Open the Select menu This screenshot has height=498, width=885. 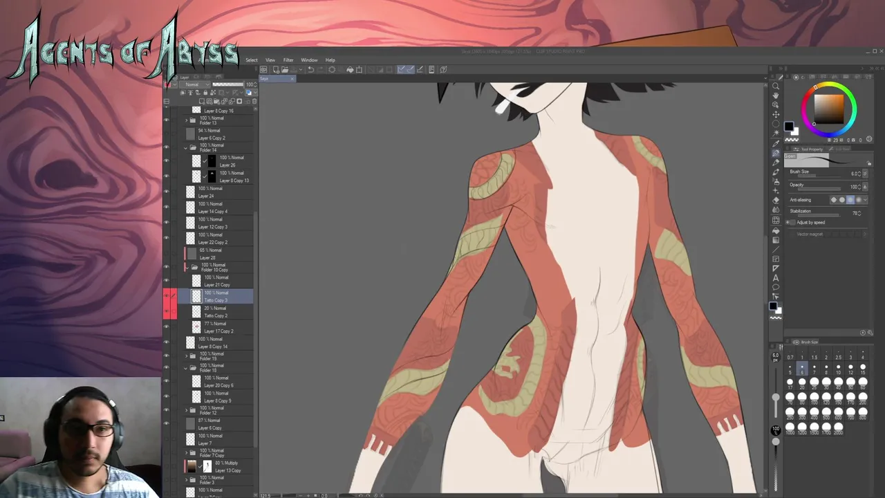pos(252,60)
